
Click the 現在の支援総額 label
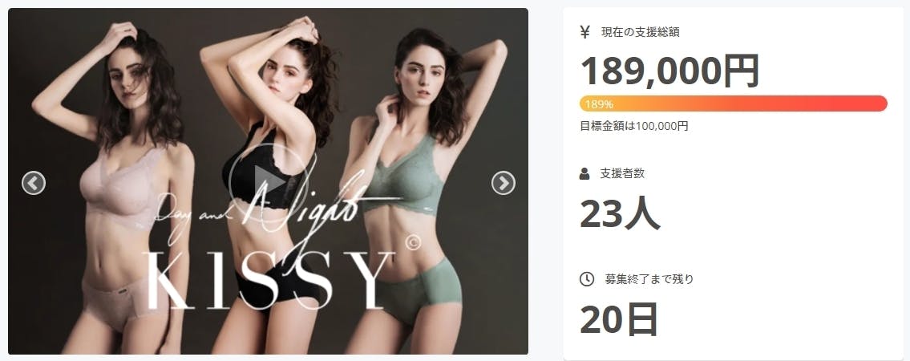640,33
